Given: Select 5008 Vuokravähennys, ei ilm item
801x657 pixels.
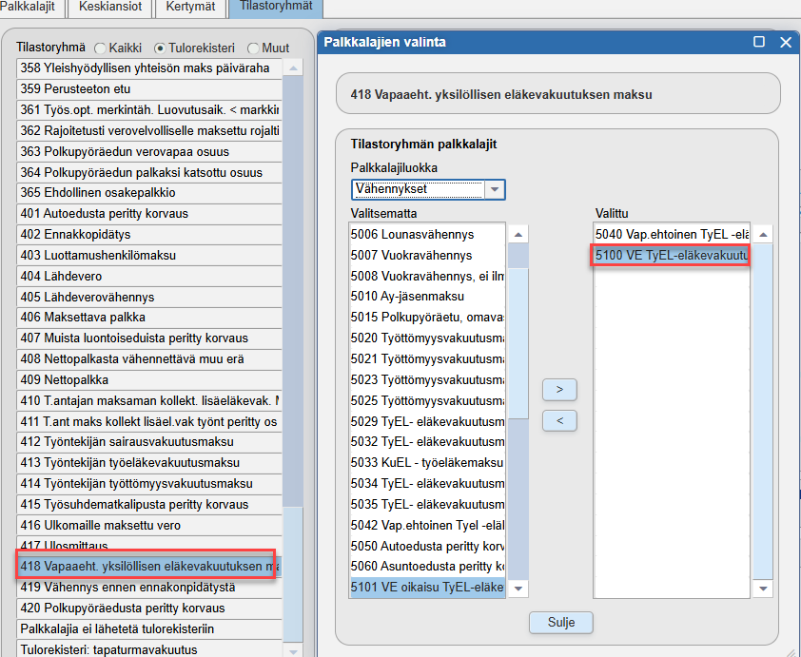Looking at the screenshot, I should [427, 276].
